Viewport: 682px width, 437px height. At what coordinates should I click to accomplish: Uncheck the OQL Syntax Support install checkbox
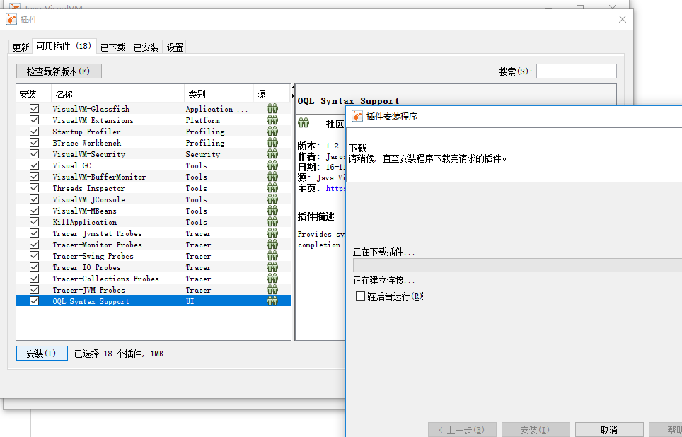pyautogui.click(x=35, y=301)
